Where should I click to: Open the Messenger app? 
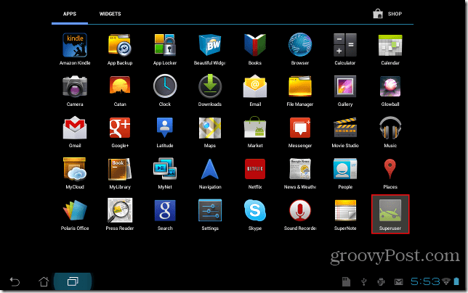click(300, 132)
